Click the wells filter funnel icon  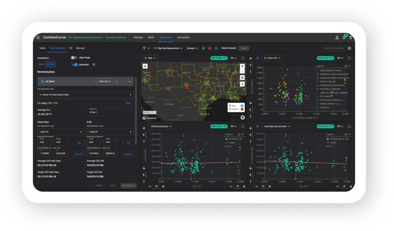pyautogui.click(x=144, y=48)
